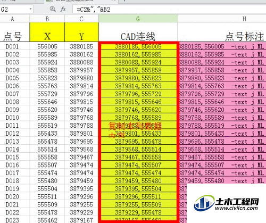The image size is (266, 223).
Task: Select CAD连线 cell 3879568,555514
Action: [x=138, y=149]
